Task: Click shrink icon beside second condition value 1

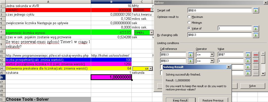Action: (248, 61)
